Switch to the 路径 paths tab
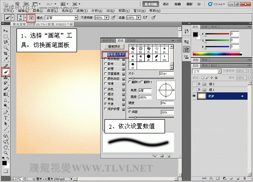 click(x=214, y=66)
